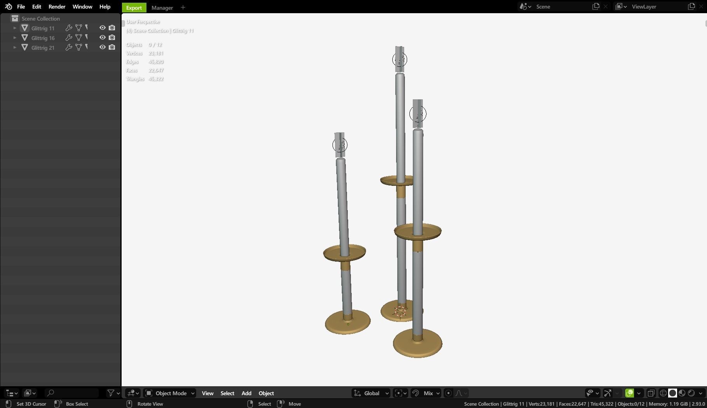Open the transform pivot point dropdown
707x408 pixels.
pos(400,393)
